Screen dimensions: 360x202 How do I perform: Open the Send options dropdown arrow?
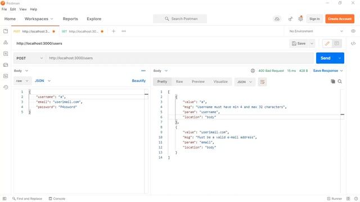(x=340, y=58)
